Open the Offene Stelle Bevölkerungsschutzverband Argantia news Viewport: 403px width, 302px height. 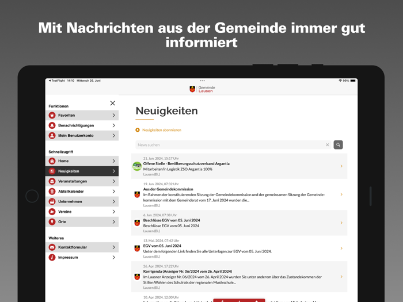(x=187, y=163)
